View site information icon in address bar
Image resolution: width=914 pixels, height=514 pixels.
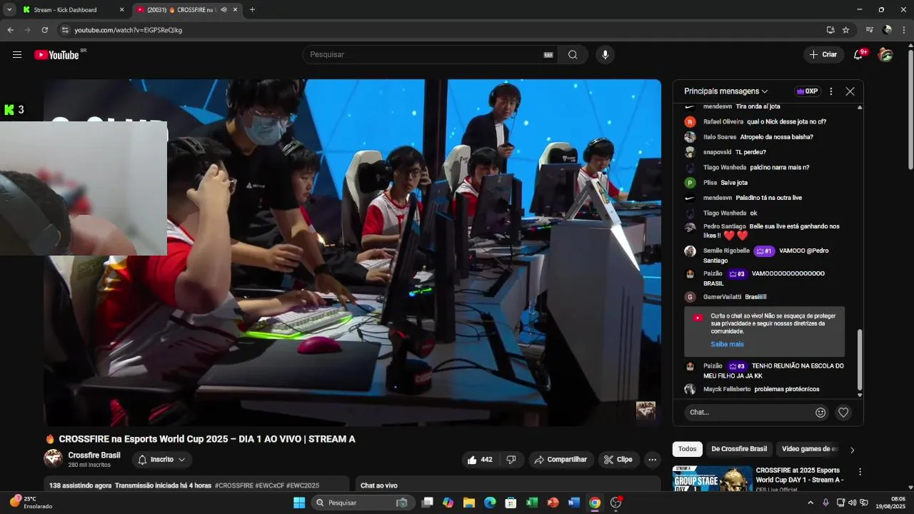64,30
